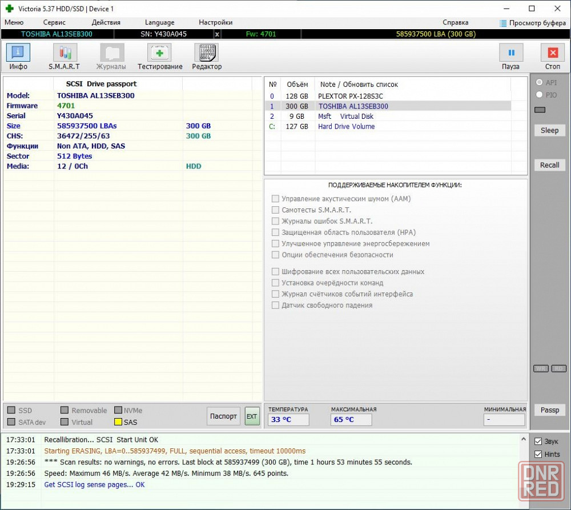Click the Паспорт button
The width and height of the screenshot is (571, 510).
[223, 416]
